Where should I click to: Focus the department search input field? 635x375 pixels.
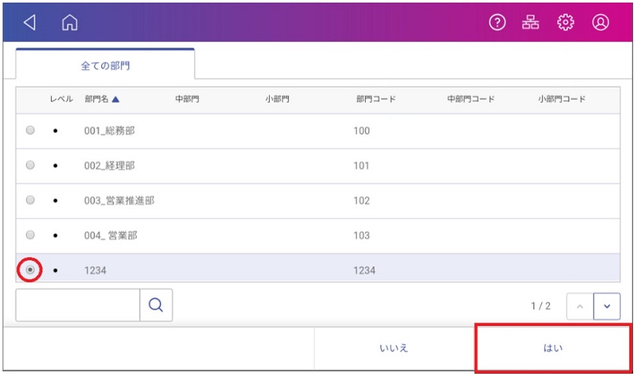[x=78, y=305]
